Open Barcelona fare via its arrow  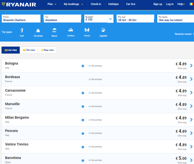coord(191,160)
